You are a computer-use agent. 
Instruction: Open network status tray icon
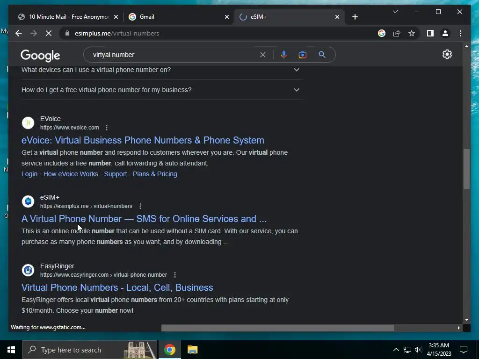click(x=407, y=350)
